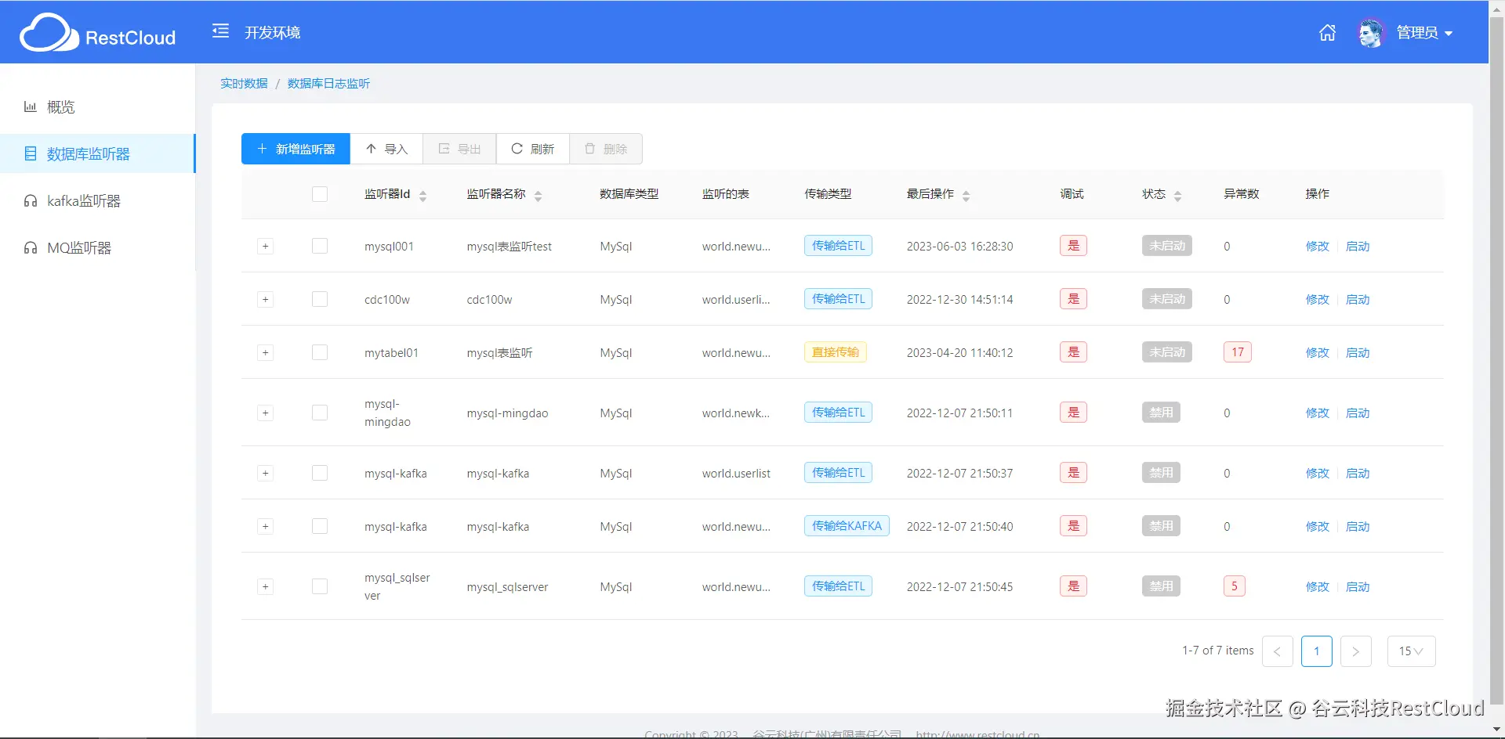1505x739 pixels.
Task: Click 启动 for the mysql001 listener
Action: coord(1358,247)
